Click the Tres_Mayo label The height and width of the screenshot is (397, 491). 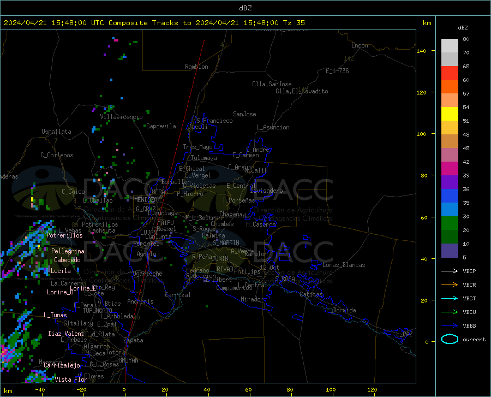tap(197, 147)
